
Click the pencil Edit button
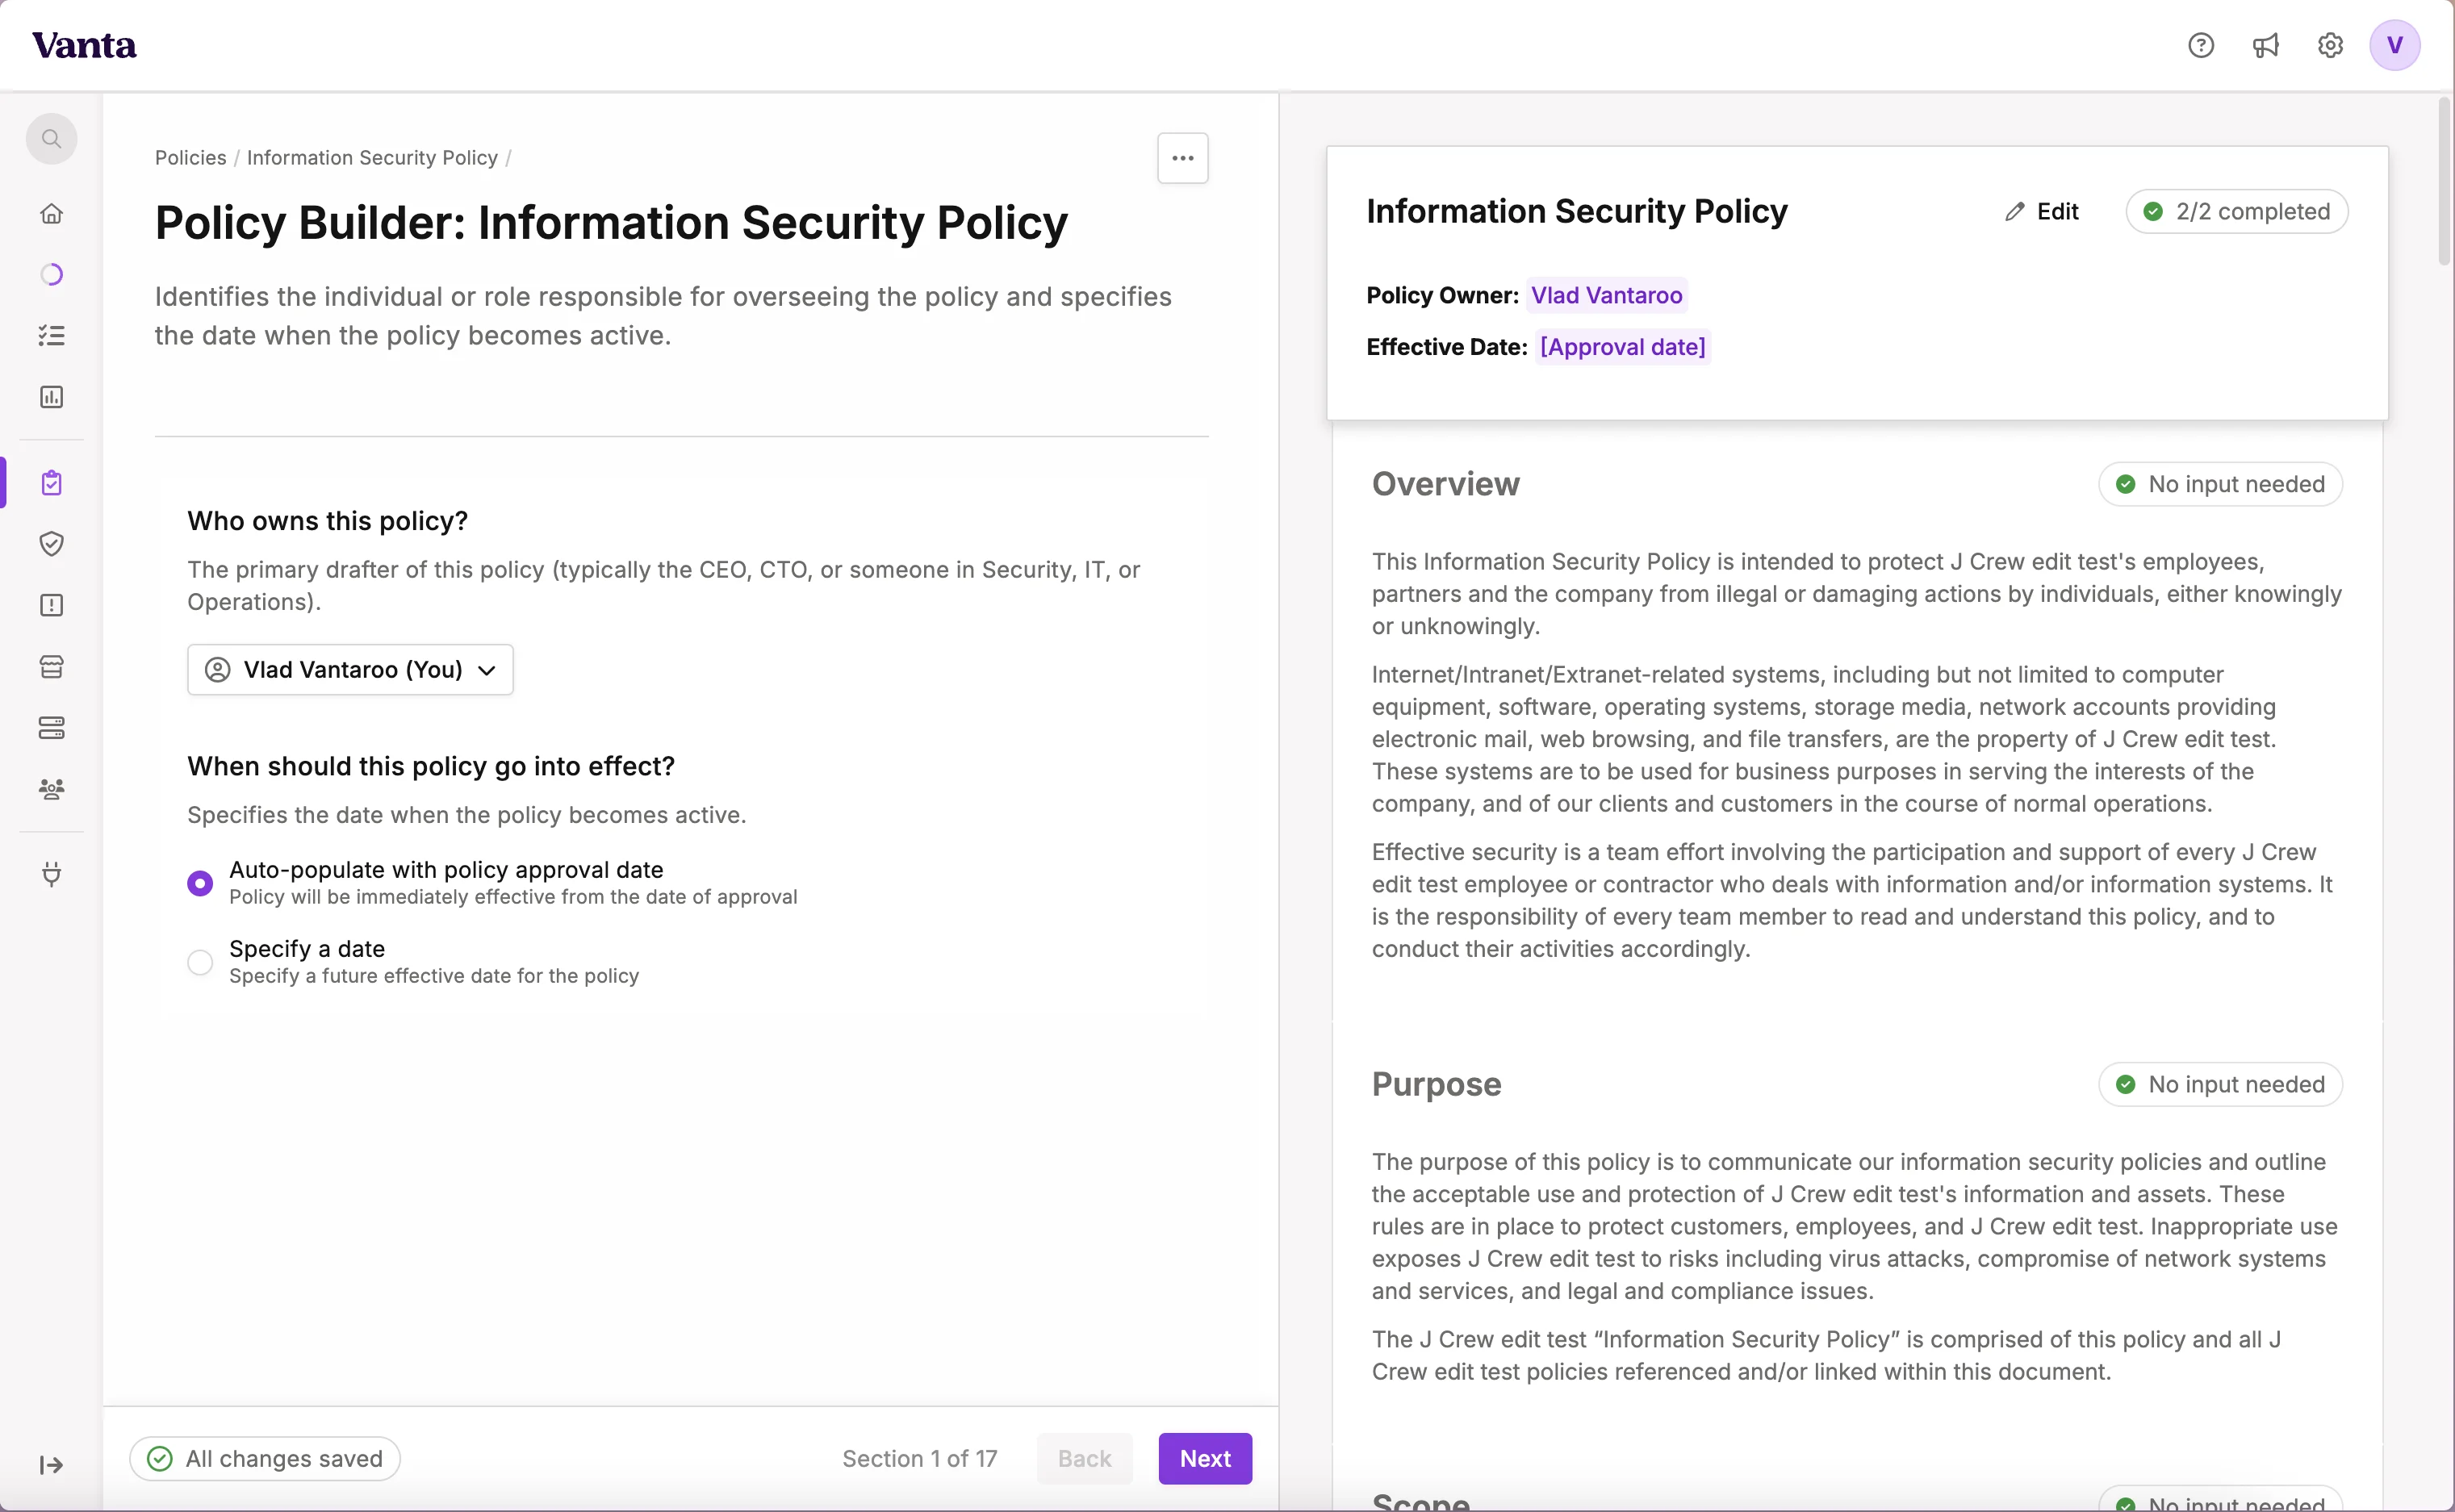pyautogui.click(x=2042, y=212)
